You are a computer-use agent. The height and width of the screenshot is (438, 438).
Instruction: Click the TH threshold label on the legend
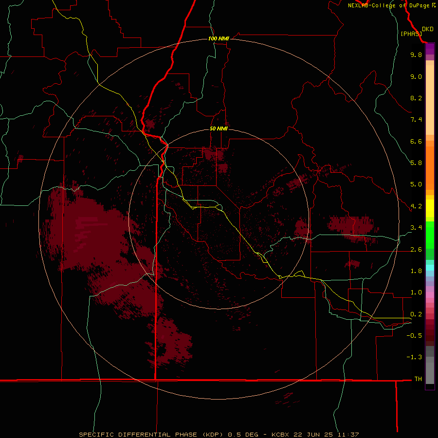click(418, 379)
